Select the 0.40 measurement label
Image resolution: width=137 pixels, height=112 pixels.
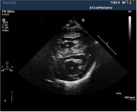77,78
